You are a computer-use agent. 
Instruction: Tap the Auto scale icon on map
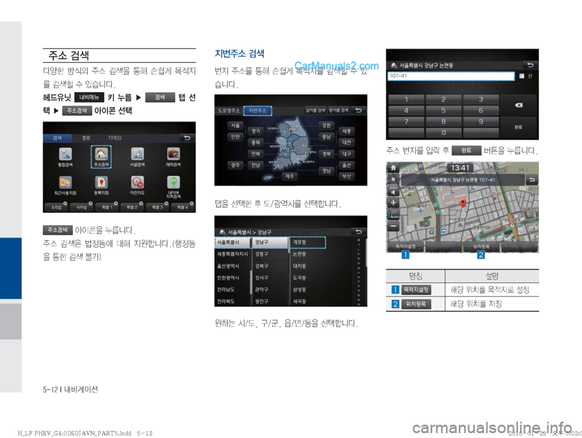(x=393, y=215)
